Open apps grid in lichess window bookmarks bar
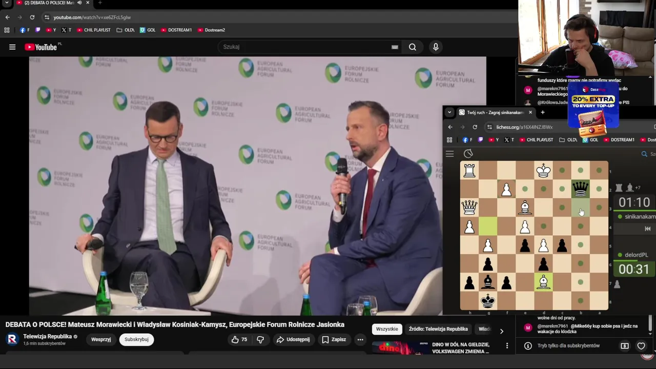The image size is (656, 369). point(449,140)
